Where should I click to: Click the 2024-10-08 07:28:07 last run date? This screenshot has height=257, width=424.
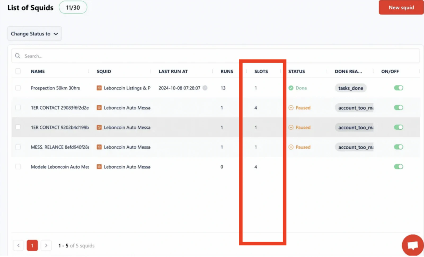click(179, 88)
